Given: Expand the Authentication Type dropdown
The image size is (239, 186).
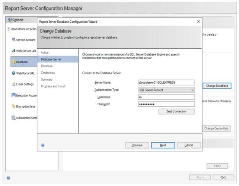Looking at the screenshot, I should click(x=192, y=90).
